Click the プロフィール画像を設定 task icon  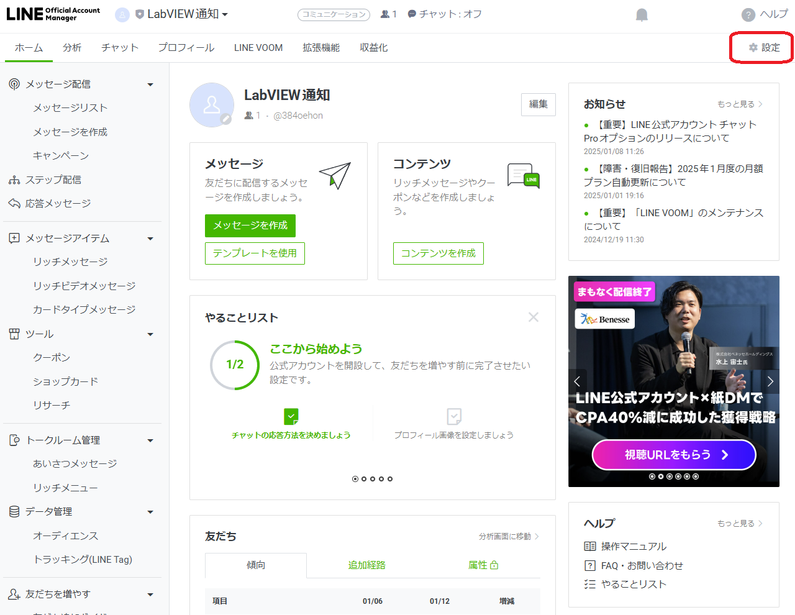pos(454,416)
